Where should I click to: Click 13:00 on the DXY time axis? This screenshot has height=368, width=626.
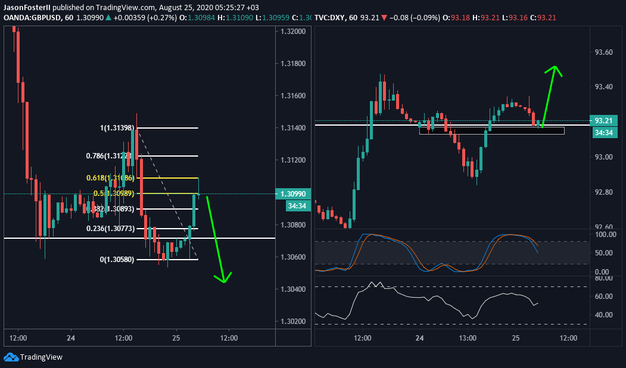coord(468,338)
